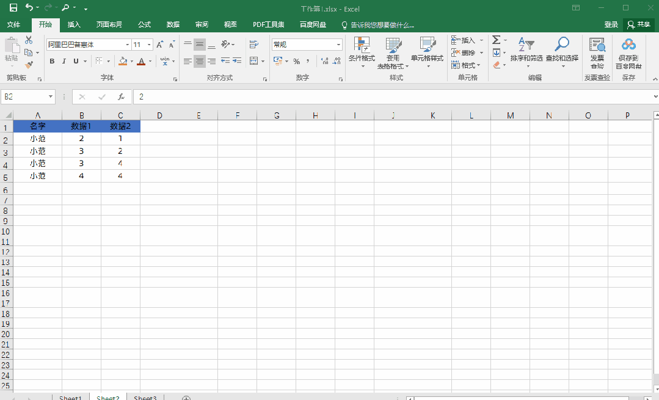This screenshot has width=659, height=400.
Task: Expand the number format 常规 dropdown
Action: tap(339, 45)
